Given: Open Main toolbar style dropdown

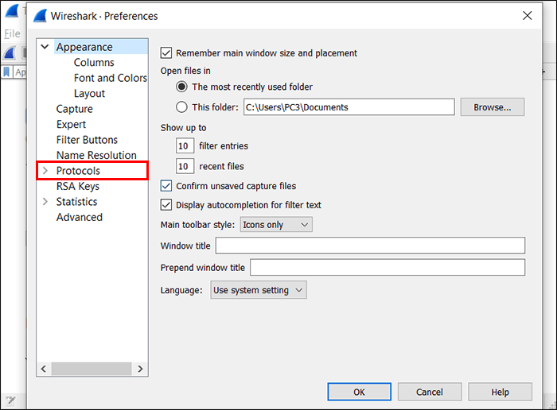Looking at the screenshot, I should (276, 225).
